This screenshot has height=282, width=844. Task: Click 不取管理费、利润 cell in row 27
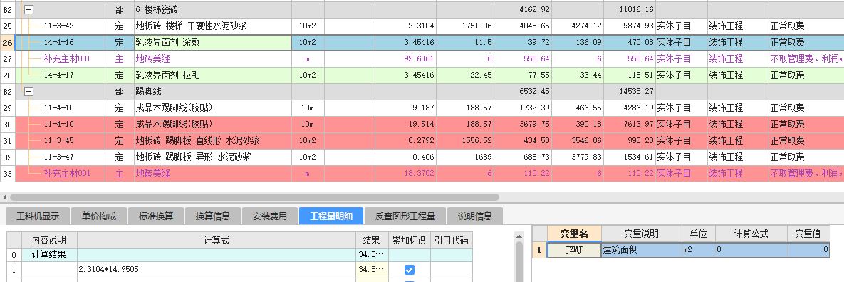(x=806, y=58)
